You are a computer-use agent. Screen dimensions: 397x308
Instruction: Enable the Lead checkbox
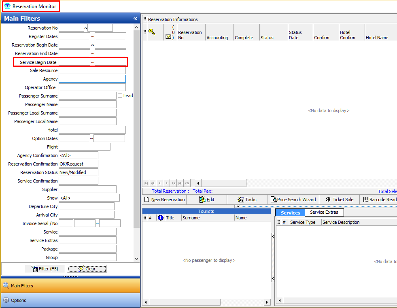click(x=120, y=96)
